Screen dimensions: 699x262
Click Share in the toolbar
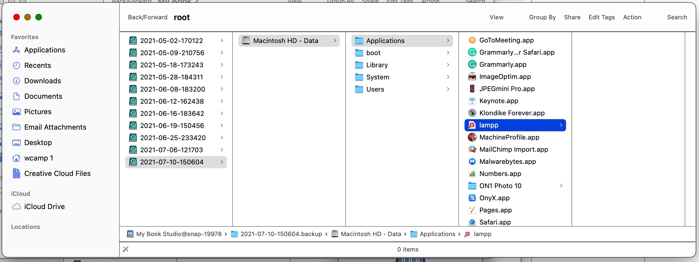pyautogui.click(x=572, y=17)
